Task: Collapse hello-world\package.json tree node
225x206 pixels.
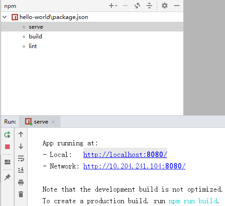Action: coord(5,17)
